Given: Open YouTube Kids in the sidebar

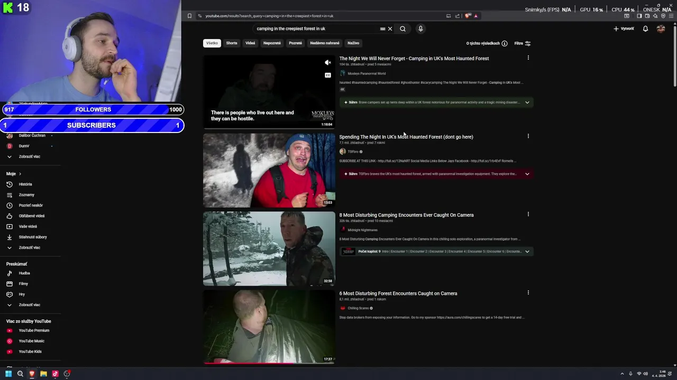Looking at the screenshot, I should [30, 351].
